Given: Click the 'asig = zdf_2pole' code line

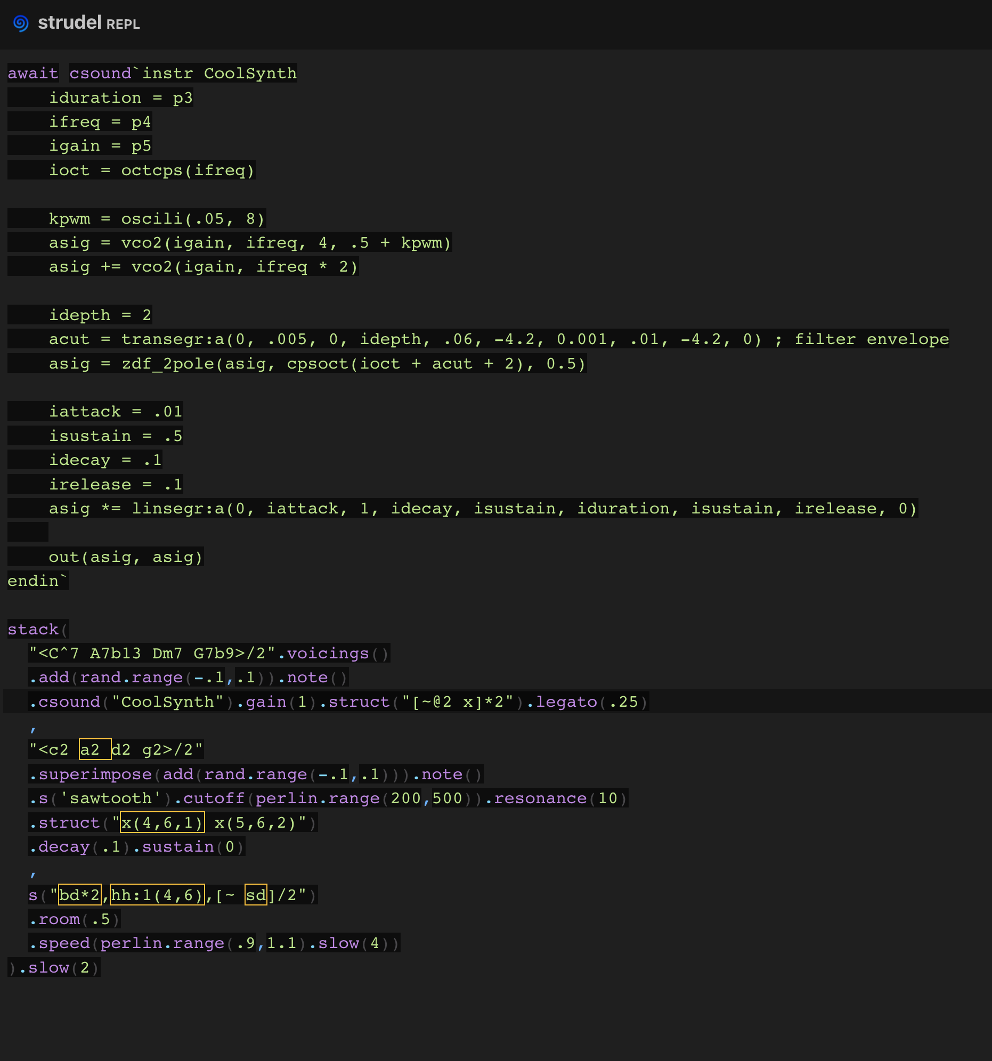Looking at the screenshot, I should pyautogui.click(x=318, y=363).
